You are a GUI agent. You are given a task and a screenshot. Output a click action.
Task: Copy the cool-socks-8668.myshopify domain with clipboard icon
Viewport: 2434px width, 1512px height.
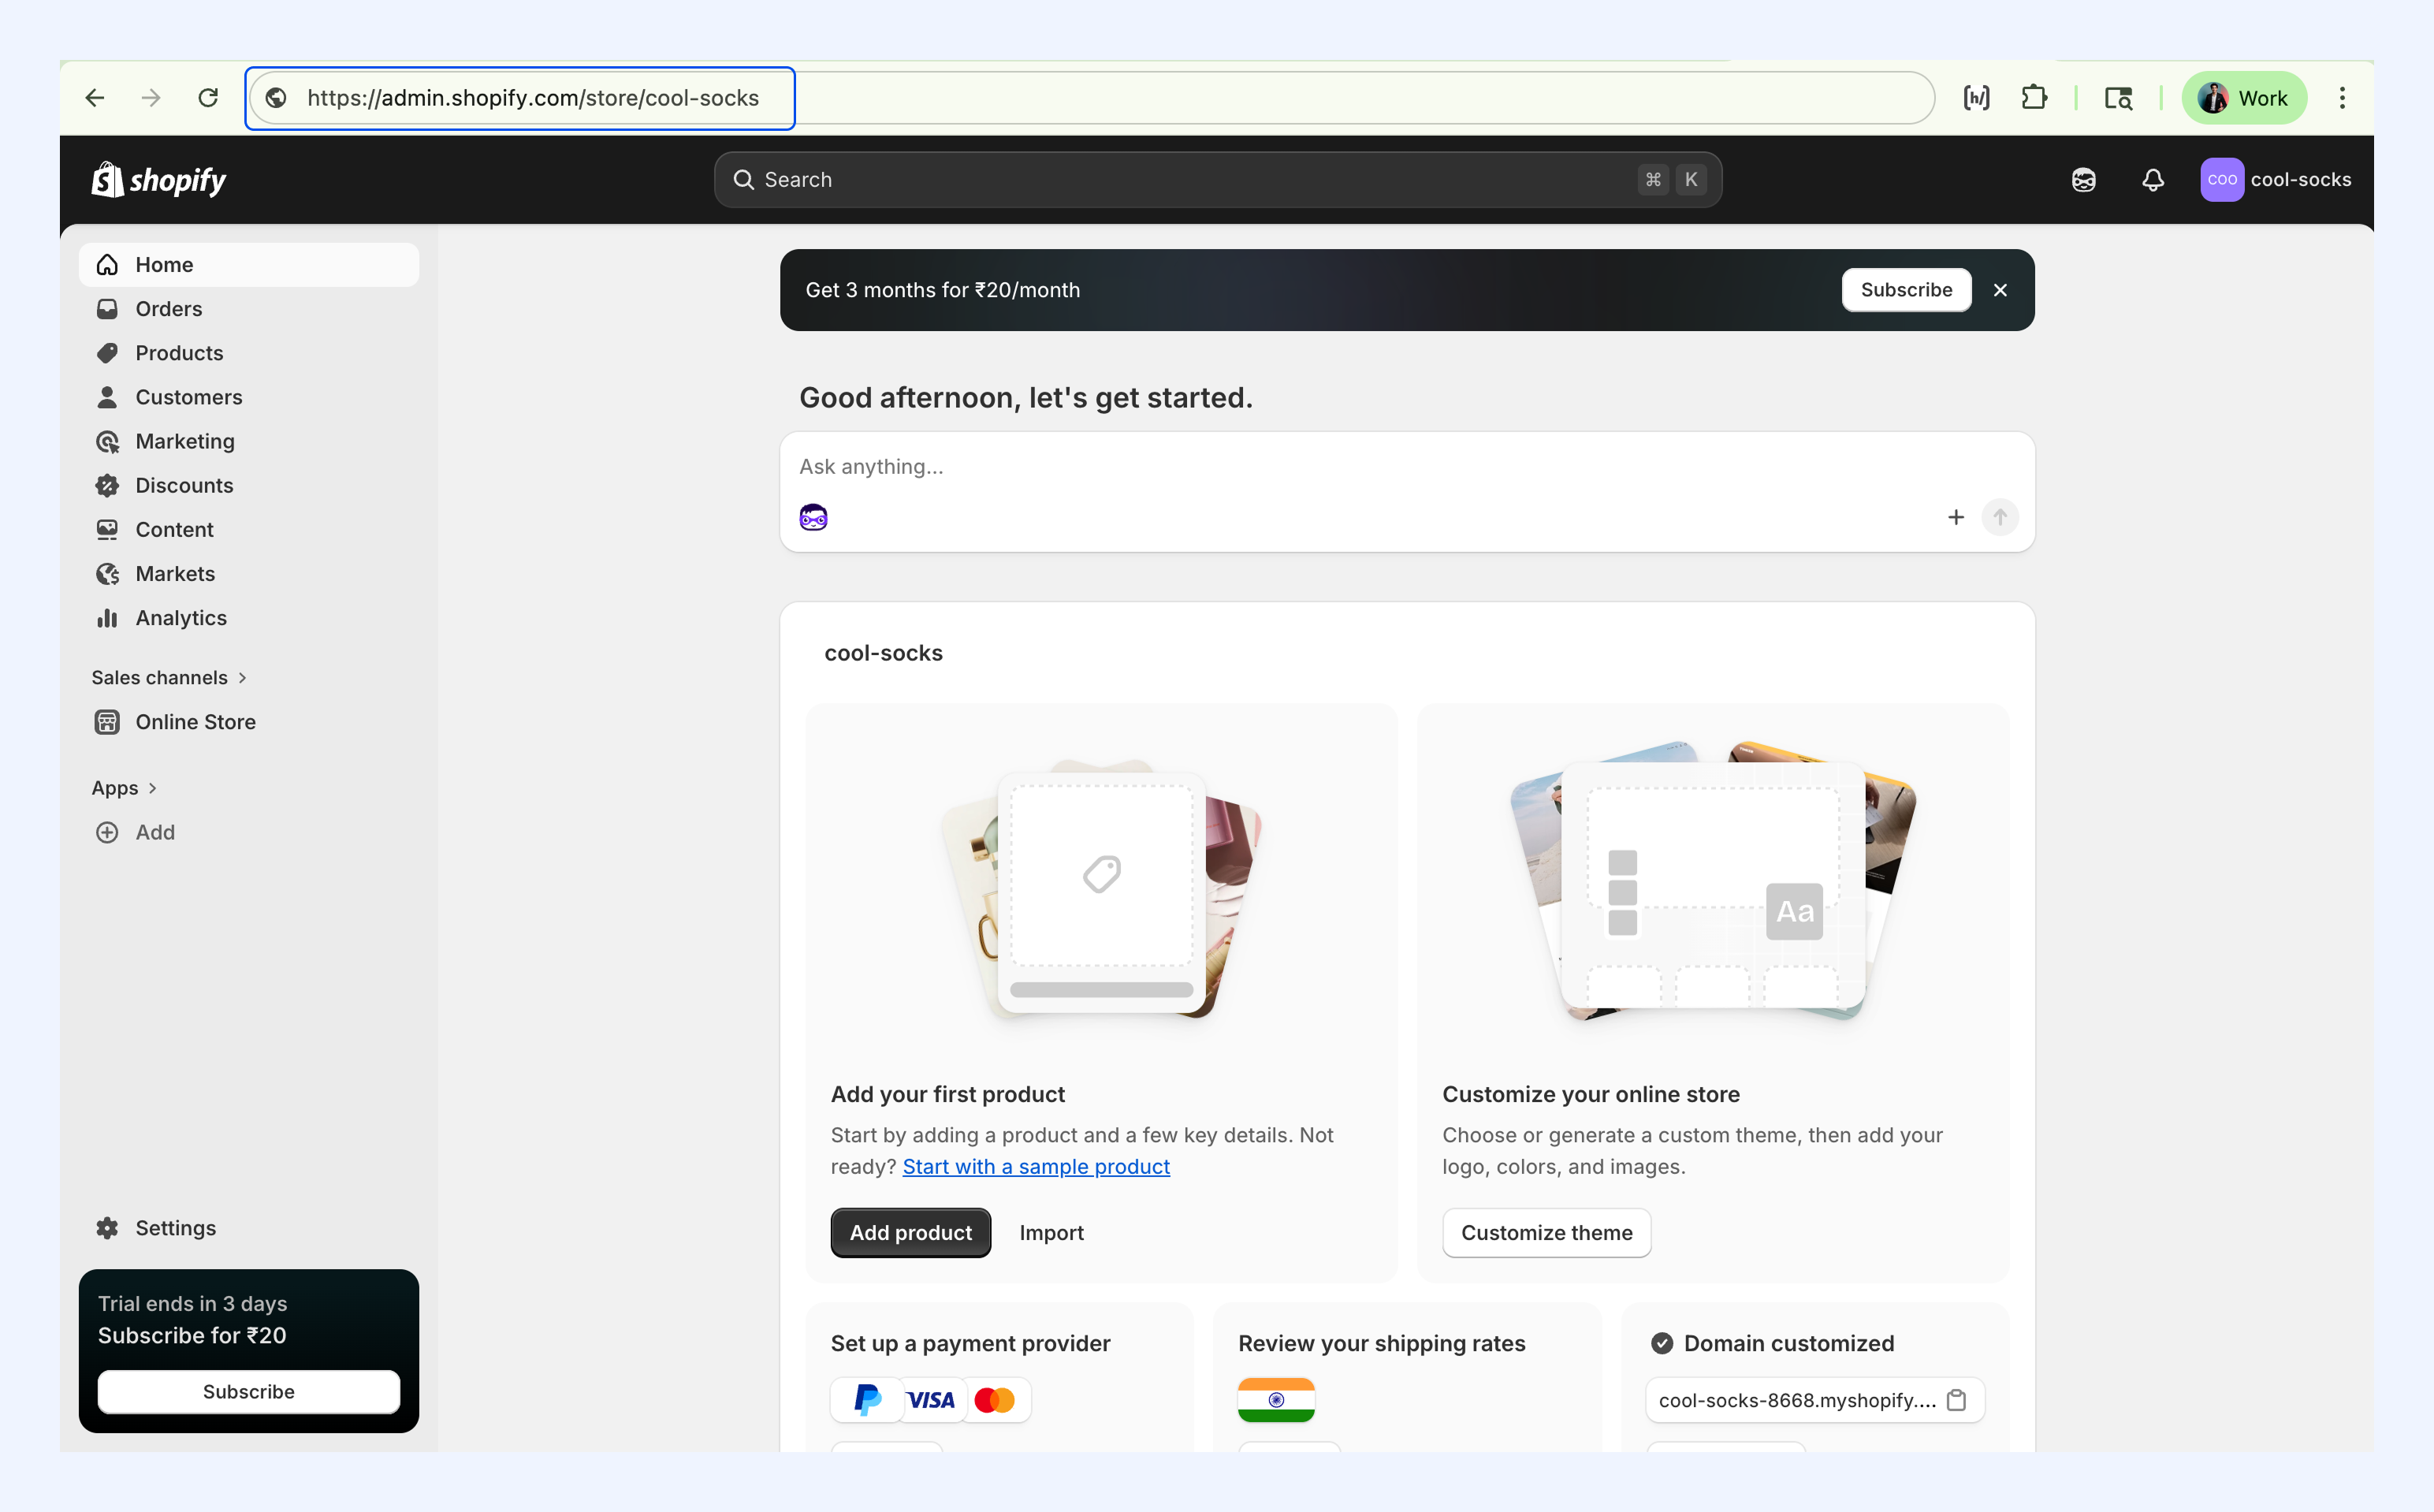tap(1957, 1400)
